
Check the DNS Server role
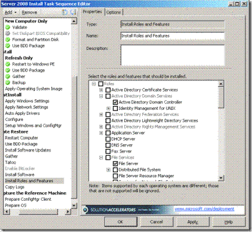click(108, 145)
